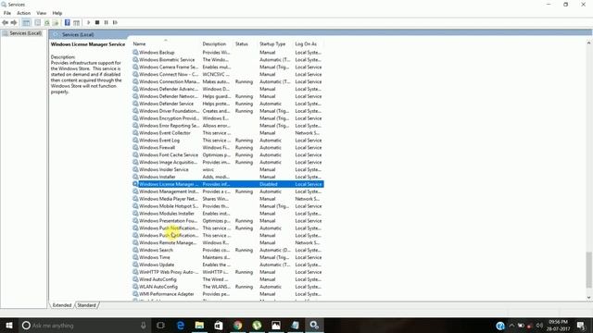Click the Export List toolbar icon

pos(56,22)
